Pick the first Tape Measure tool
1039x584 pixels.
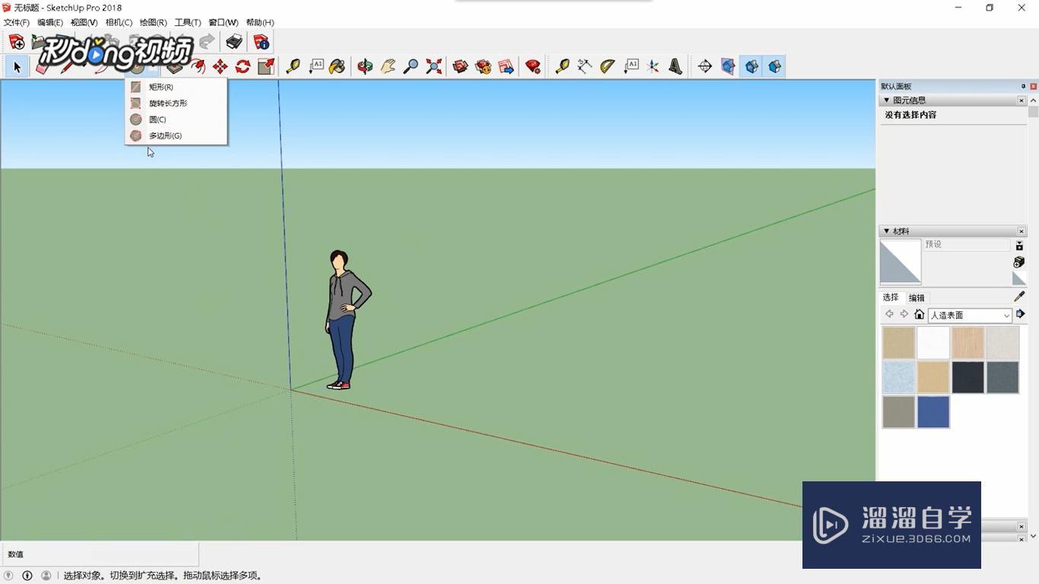[293, 67]
